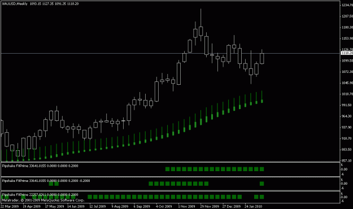This screenshot has width=353, height=209.
Task: Select the 1207.50 price axis label
Action: 347,16
